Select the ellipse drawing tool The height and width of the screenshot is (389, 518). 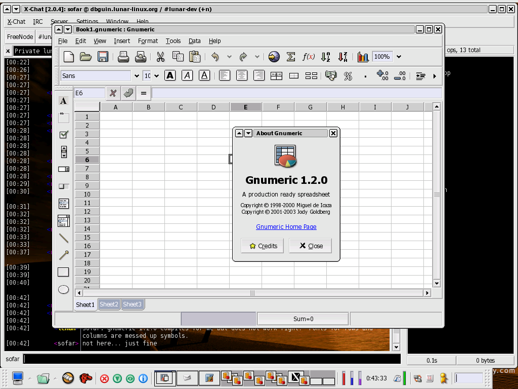tap(63, 290)
